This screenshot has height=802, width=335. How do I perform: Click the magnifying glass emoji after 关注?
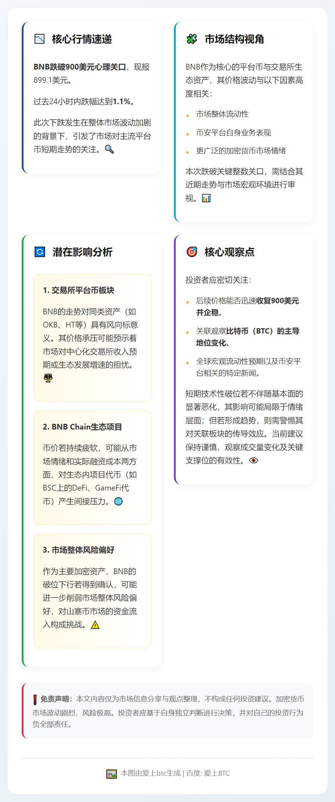pyautogui.click(x=109, y=149)
